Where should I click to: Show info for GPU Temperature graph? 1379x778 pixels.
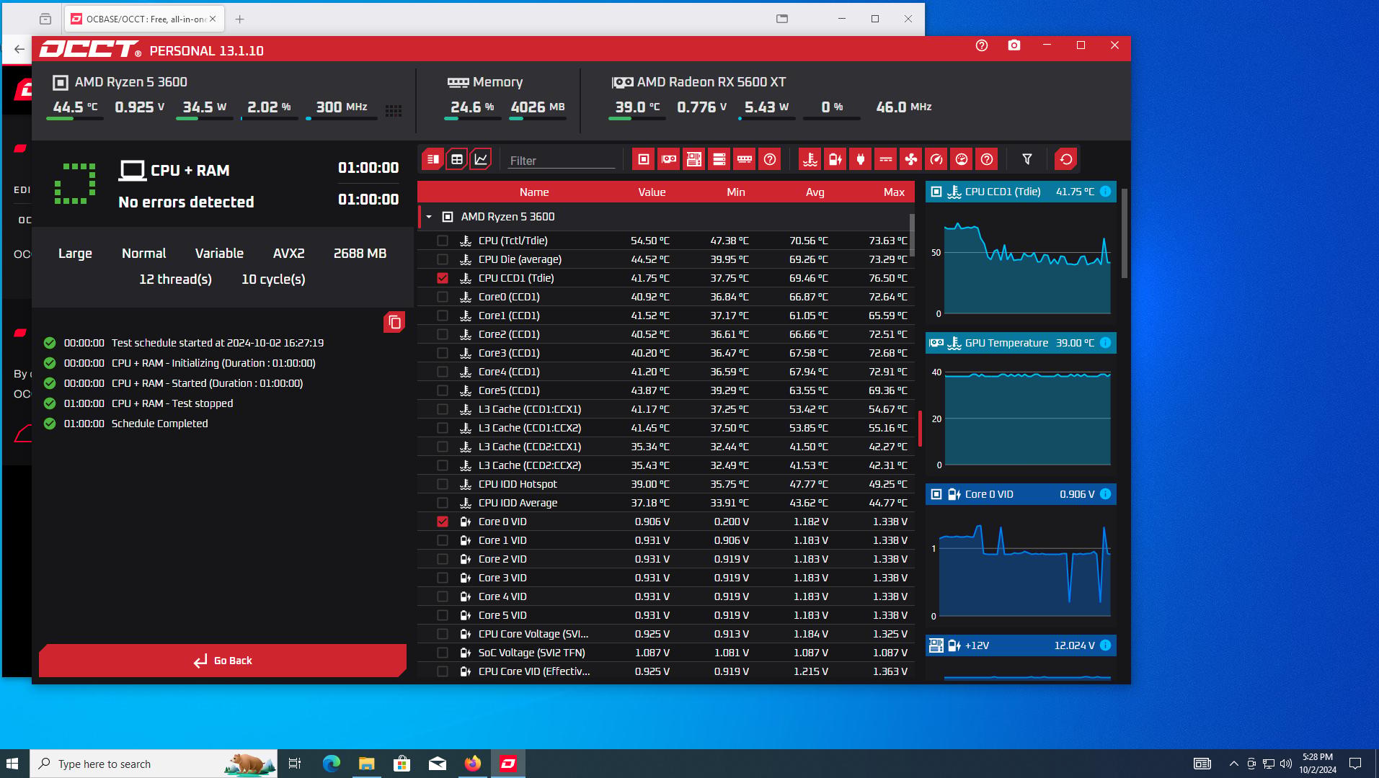coord(1106,343)
